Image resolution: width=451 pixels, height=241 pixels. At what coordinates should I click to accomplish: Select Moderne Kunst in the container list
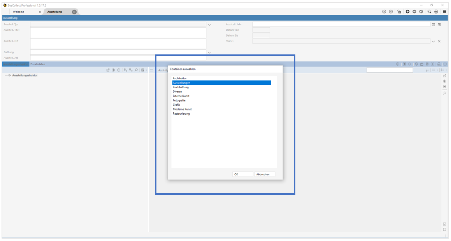[x=182, y=109]
